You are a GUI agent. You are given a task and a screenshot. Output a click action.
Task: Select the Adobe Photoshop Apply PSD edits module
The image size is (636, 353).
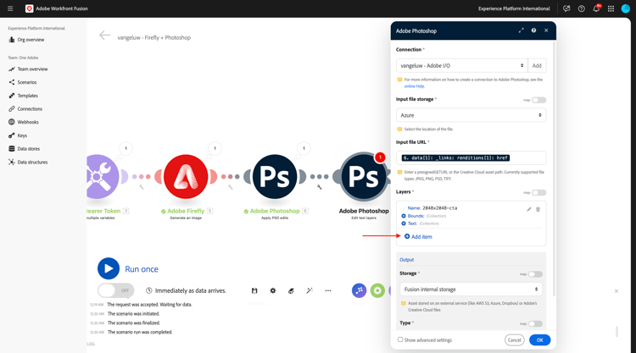pyautogui.click(x=275, y=176)
